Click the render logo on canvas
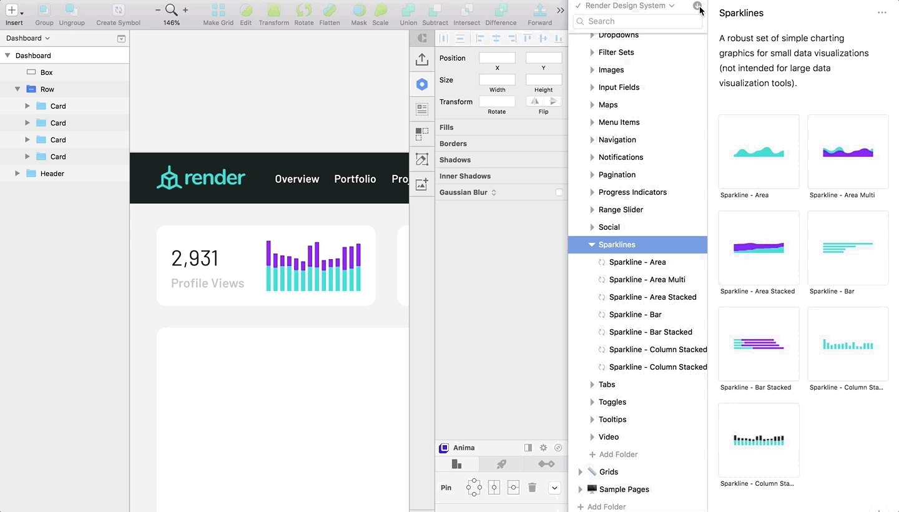 (x=200, y=178)
